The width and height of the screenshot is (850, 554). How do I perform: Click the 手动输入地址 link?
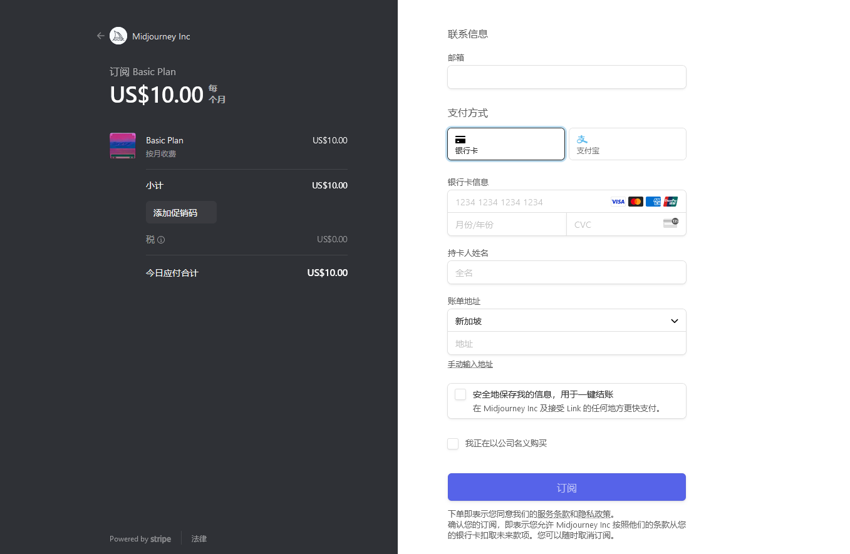[x=470, y=364]
